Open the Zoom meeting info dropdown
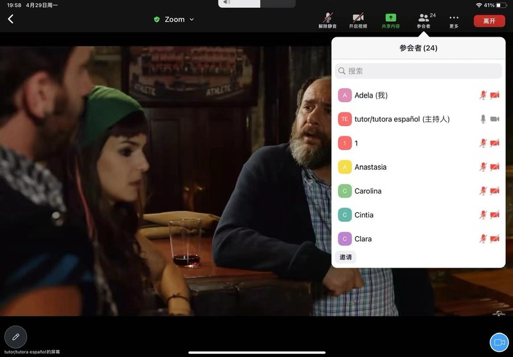Viewport: 513px width, 357px height. [x=179, y=20]
